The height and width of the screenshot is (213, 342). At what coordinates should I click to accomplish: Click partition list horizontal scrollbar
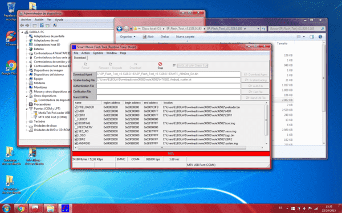162,148
